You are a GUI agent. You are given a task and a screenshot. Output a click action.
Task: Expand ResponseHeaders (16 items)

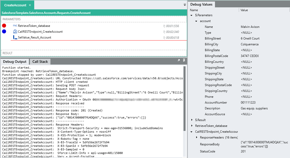tap(196, 137)
